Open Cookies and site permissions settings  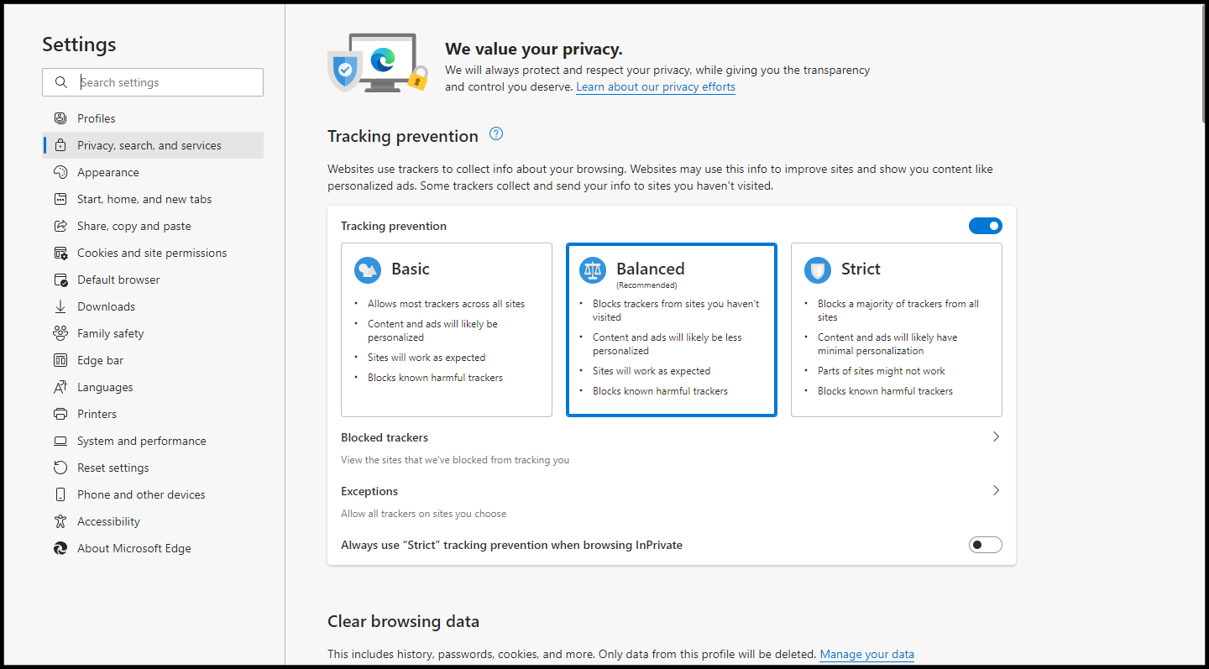tap(153, 253)
